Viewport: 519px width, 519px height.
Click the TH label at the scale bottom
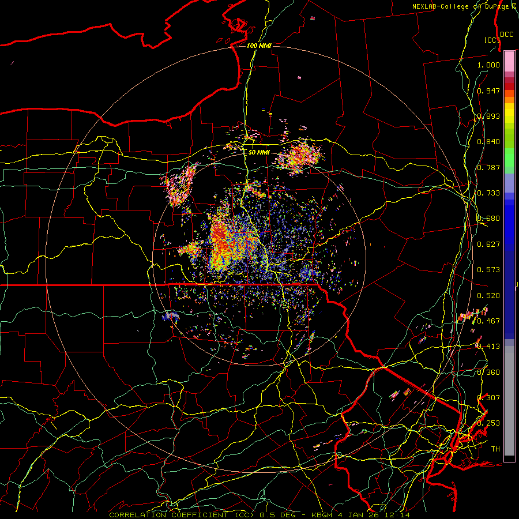[x=495, y=449]
